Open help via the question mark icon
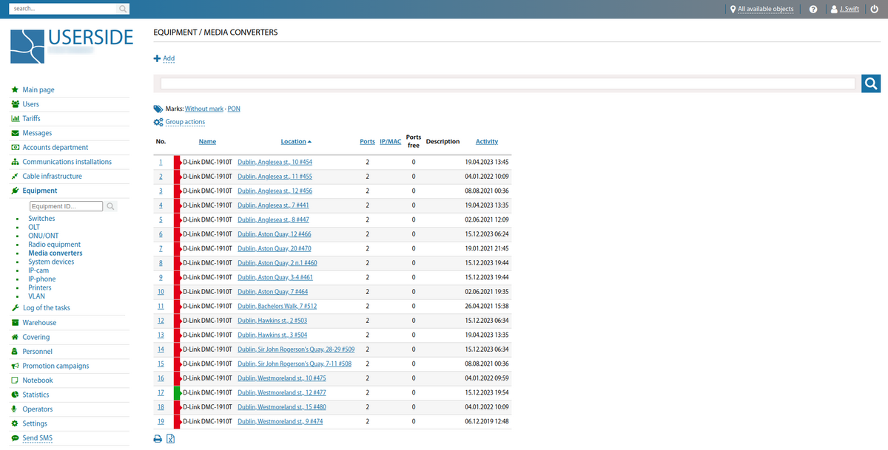This screenshot has width=888, height=450. pyautogui.click(x=813, y=9)
